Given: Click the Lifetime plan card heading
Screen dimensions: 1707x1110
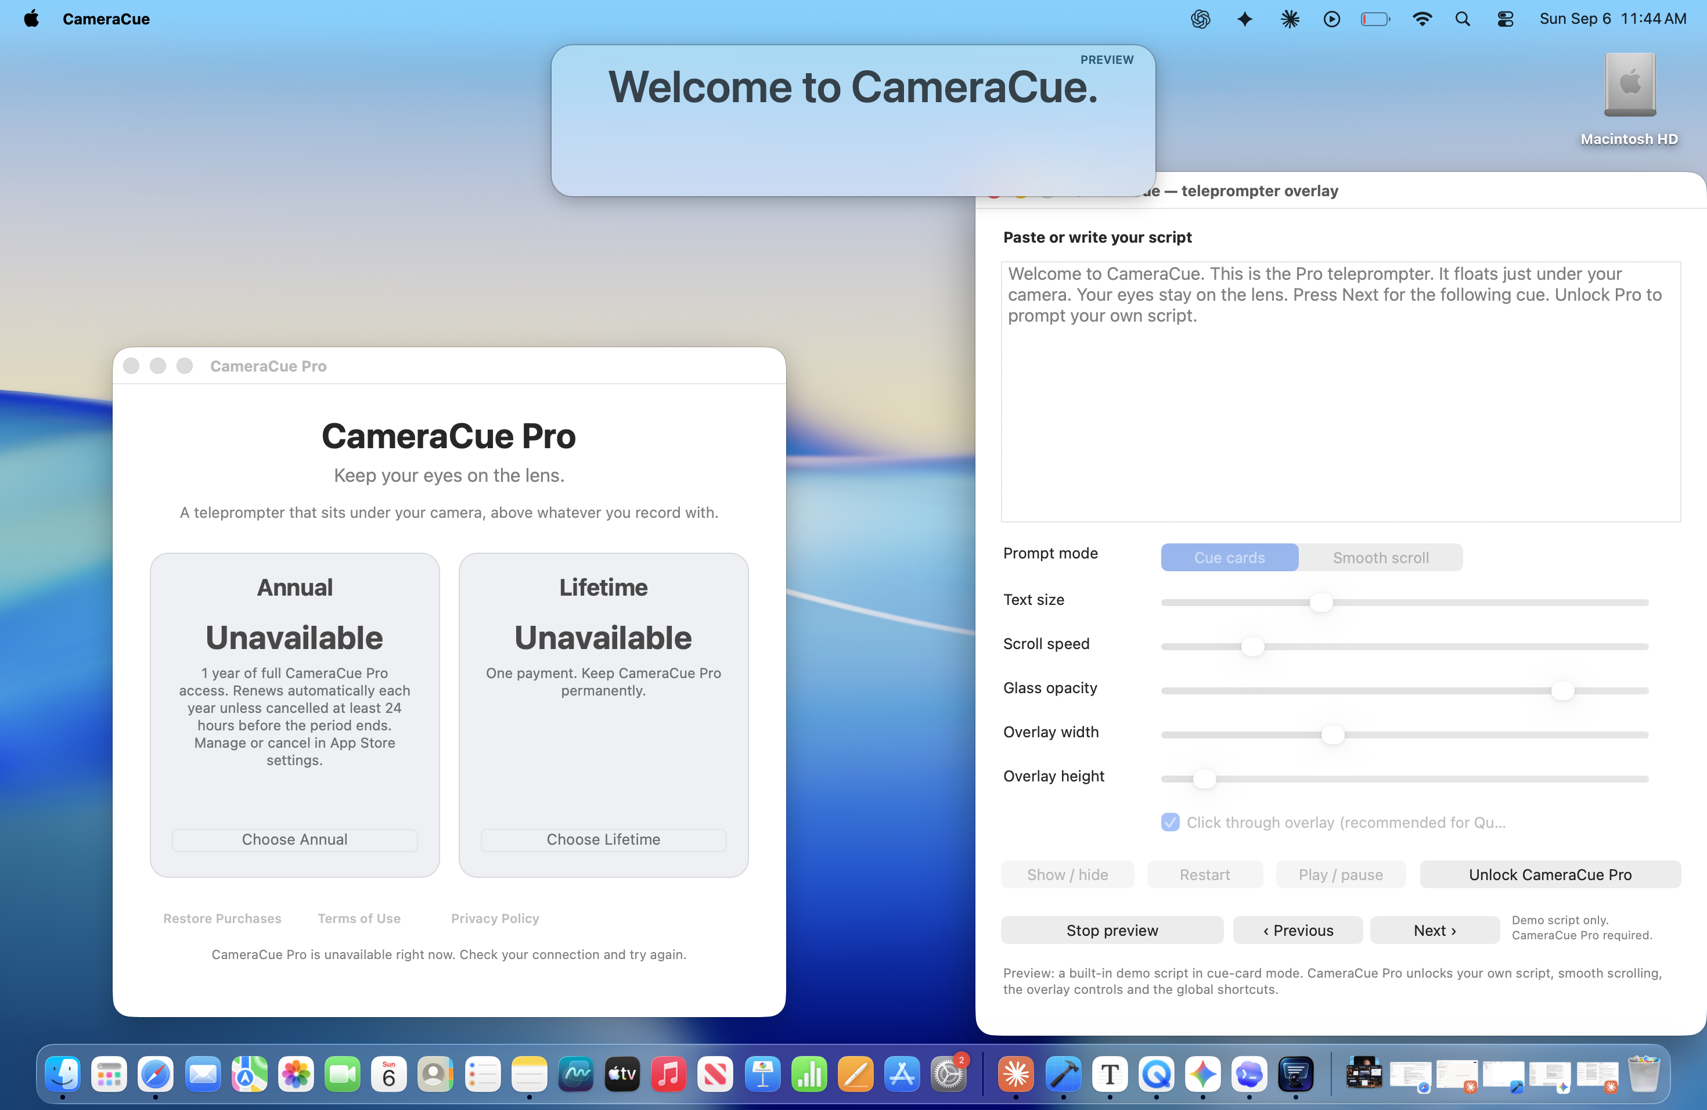Looking at the screenshot, I should 603,588.
